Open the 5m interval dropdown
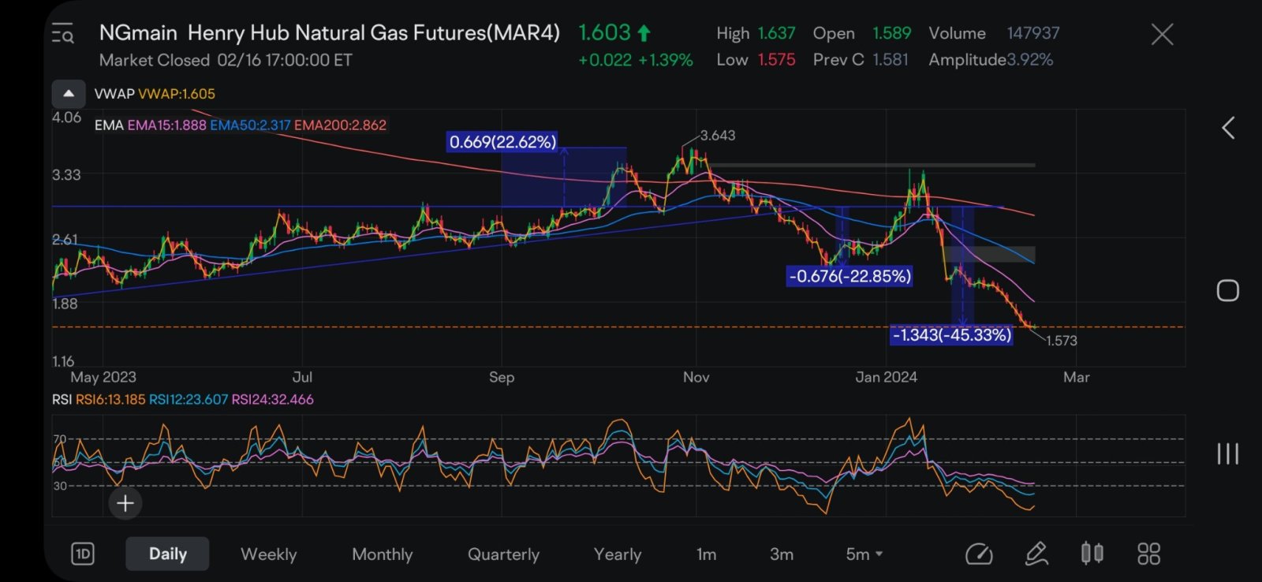 pyautogui.click(x=864, y=554)
